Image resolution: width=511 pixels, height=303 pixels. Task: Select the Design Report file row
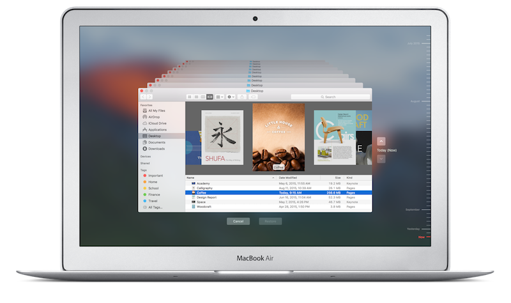pyautogui.click(x=278, y=198)
